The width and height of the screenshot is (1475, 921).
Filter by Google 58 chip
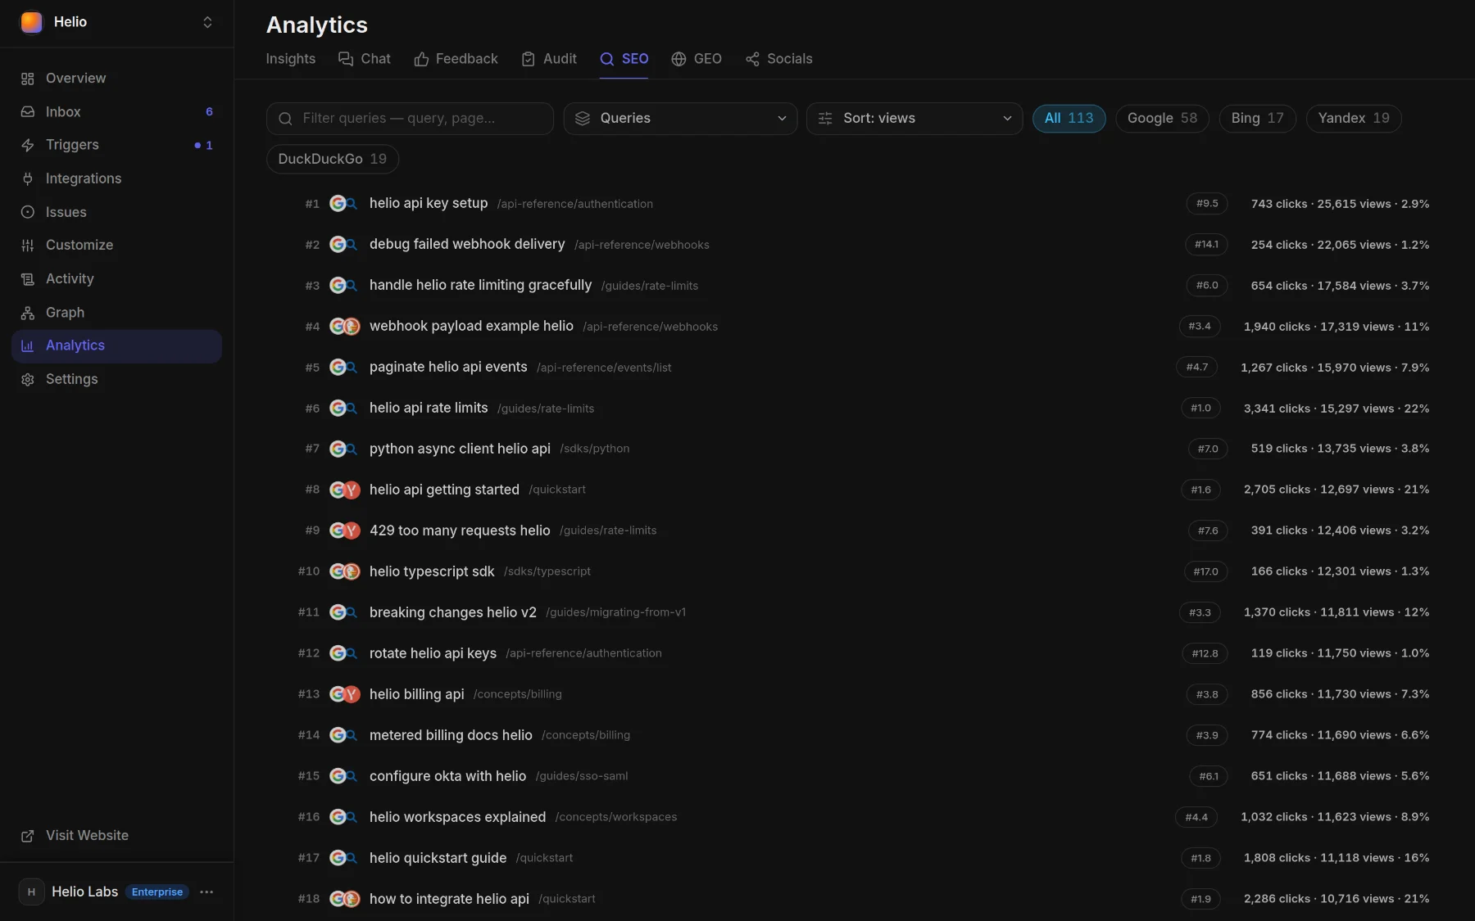click(x=1162, y=119)
